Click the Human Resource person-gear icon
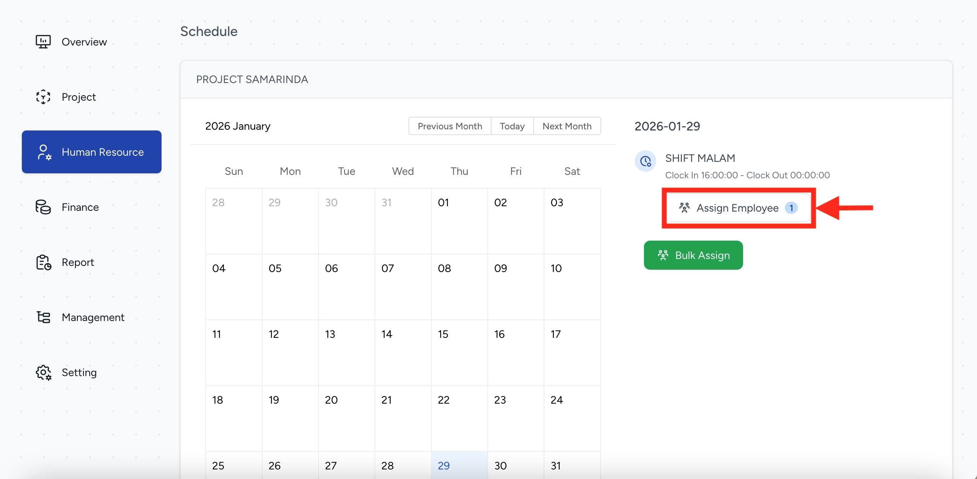 (x=44, y=152)
